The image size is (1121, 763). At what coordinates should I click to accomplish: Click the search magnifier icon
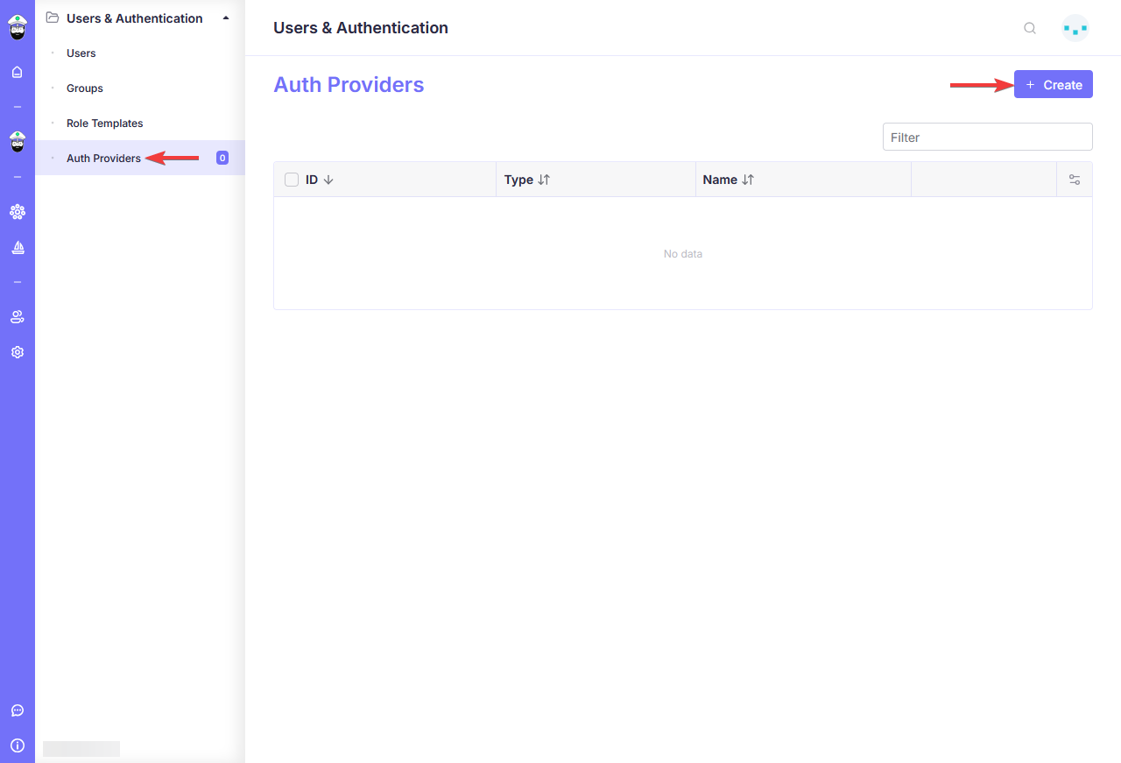pos(1030,28)
